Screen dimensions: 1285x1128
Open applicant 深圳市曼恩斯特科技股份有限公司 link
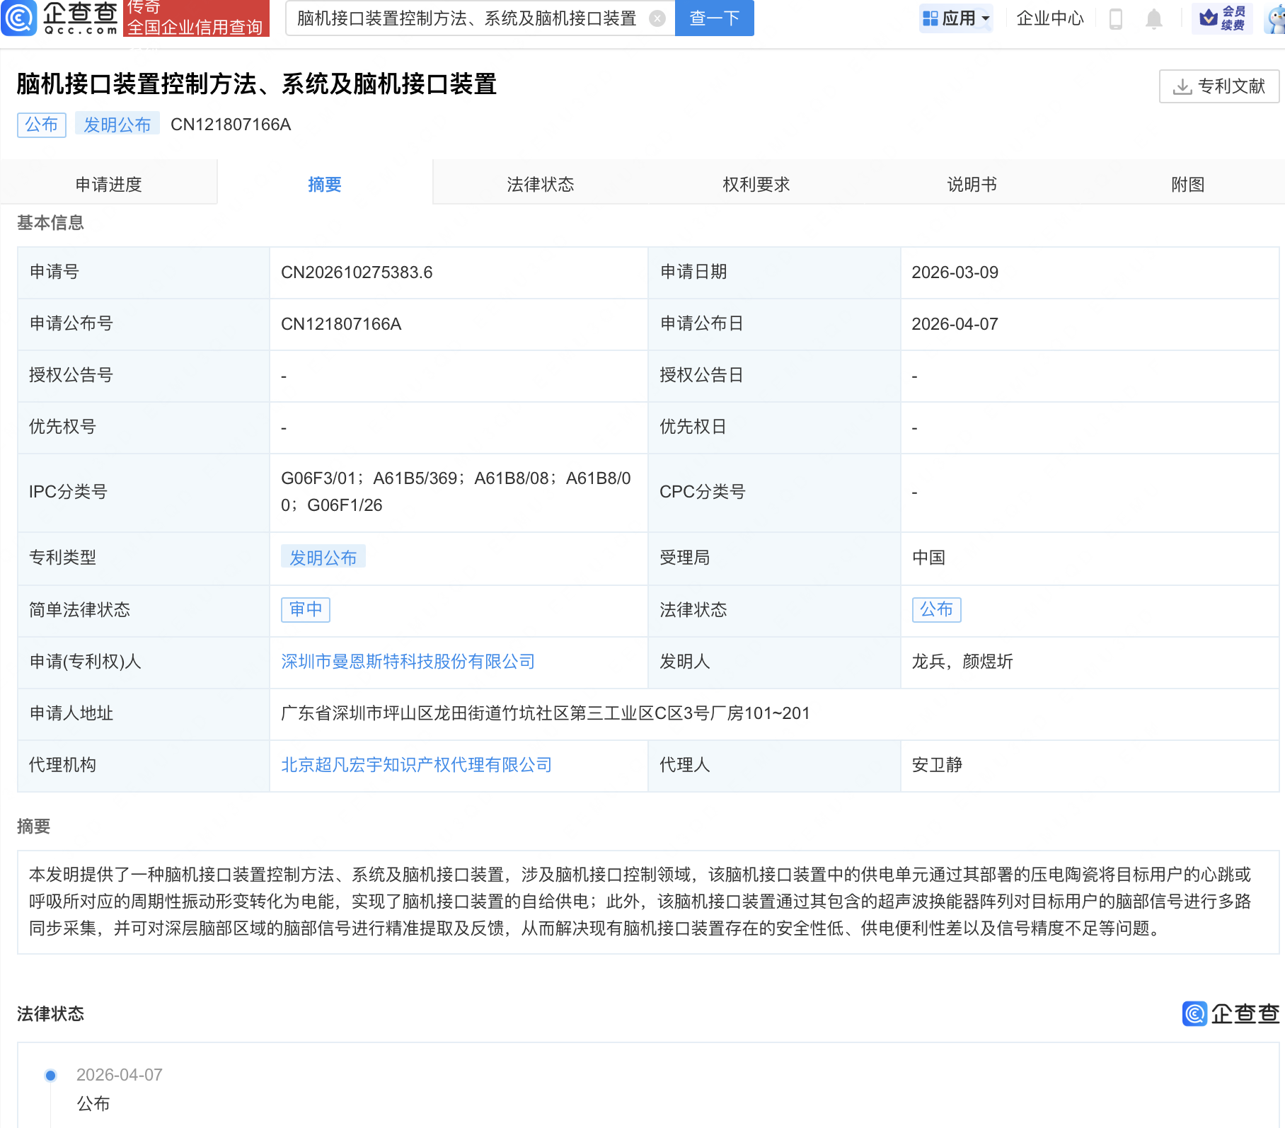408,662
